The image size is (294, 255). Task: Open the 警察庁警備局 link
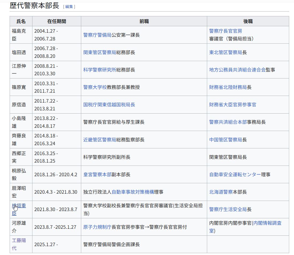[x=97, y=35]
